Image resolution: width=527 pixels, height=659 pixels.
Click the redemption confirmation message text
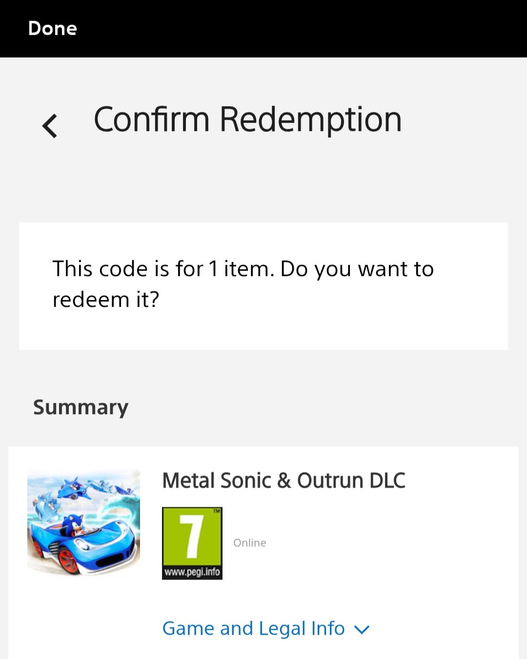pos(243,284)
